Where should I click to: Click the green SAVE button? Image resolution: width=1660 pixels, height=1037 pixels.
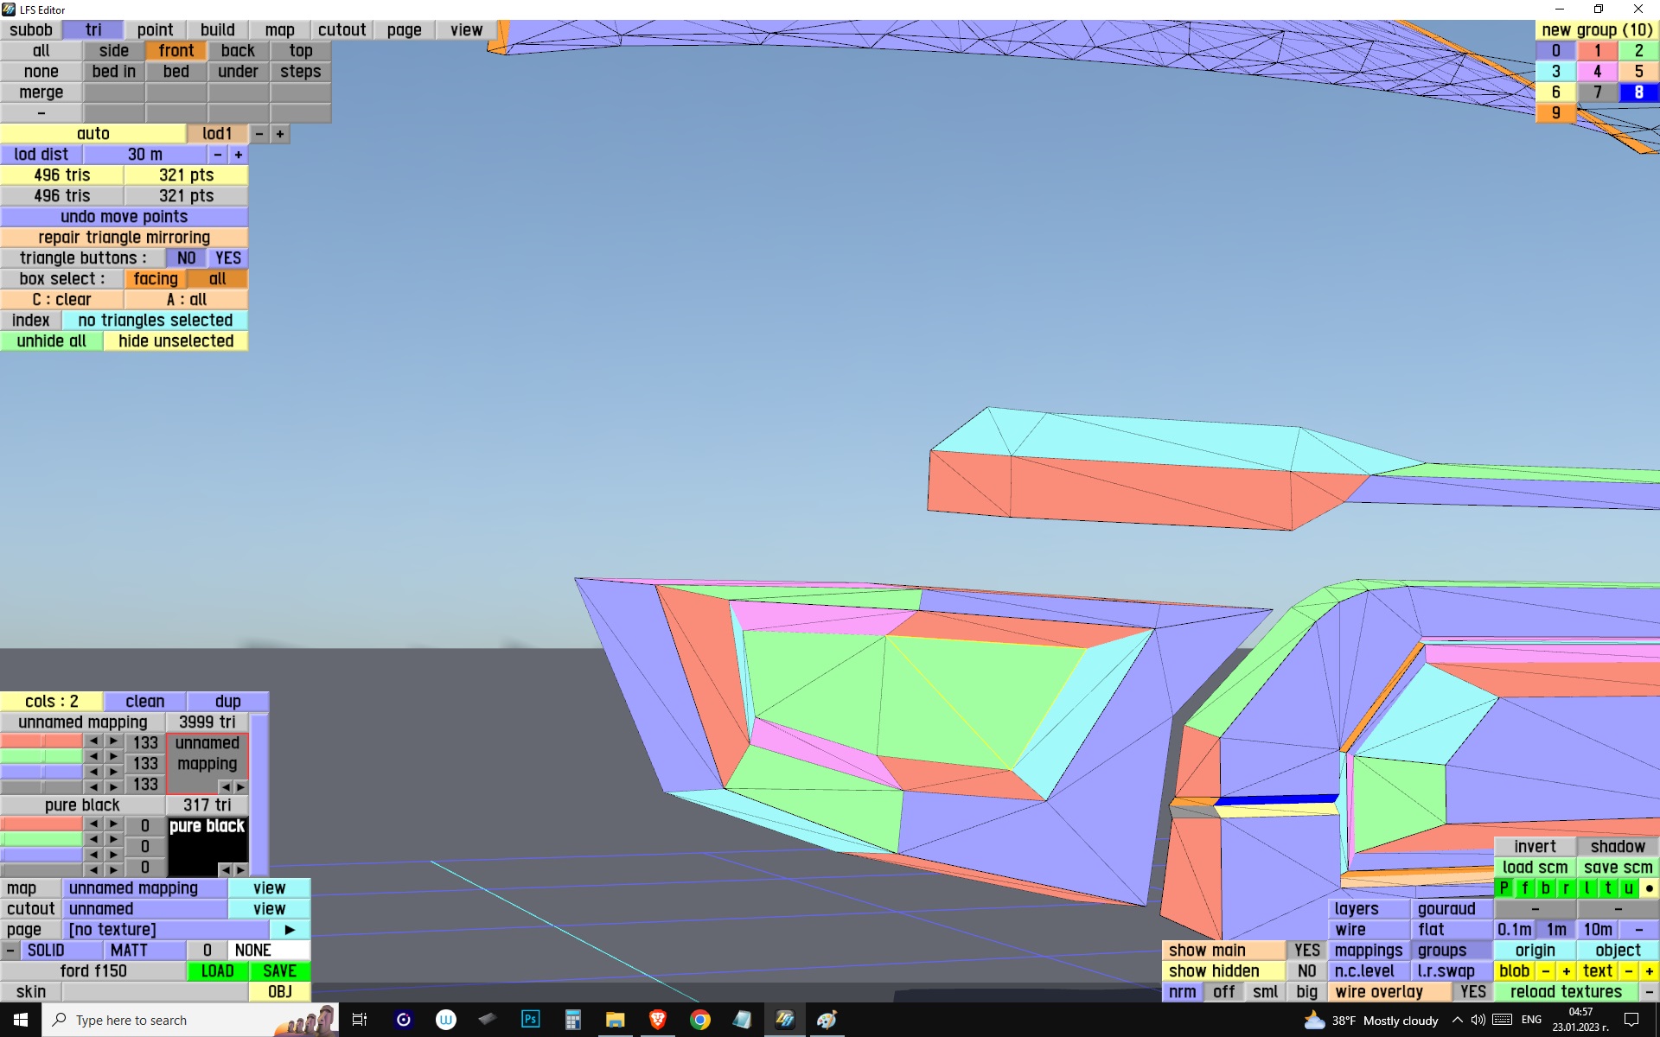[279, 971]
